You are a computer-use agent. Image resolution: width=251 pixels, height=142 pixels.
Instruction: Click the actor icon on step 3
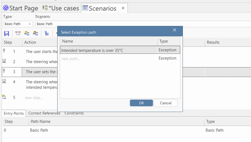(x=4, y=71)
